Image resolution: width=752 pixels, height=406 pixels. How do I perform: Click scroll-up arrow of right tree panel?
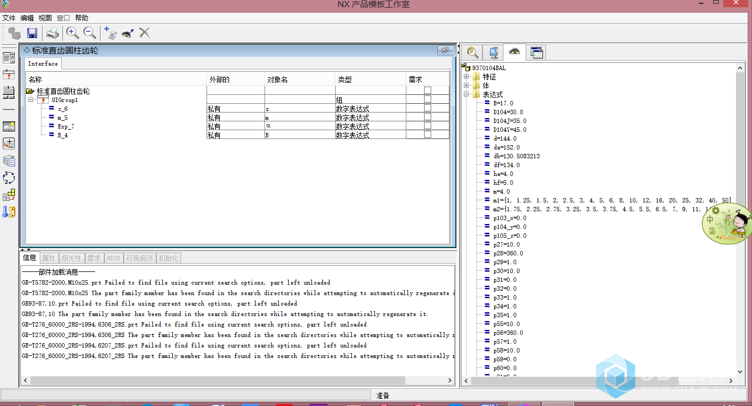click(x=740, y=68)
